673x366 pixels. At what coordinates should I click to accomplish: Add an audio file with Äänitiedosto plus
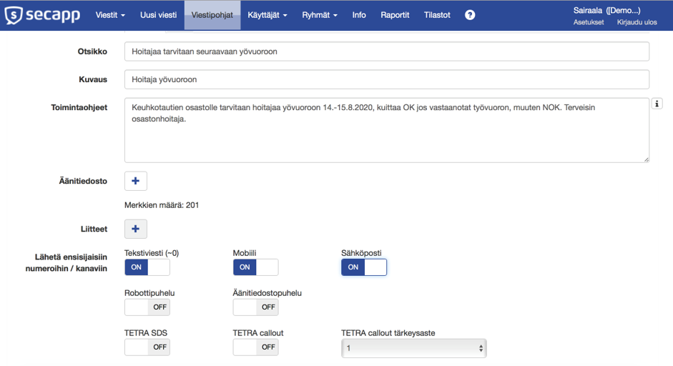pyautogui.click(x=136, y=181)
